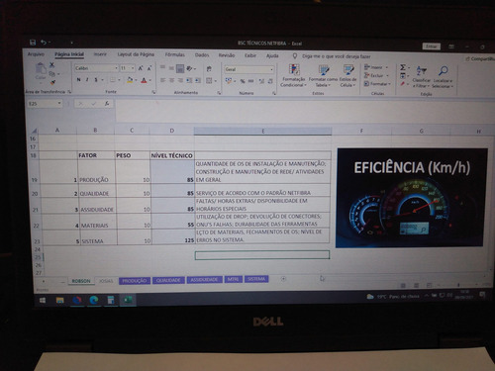Click the EFICIÊNCIA (Km/h) speedometer image
This screenshot has height=371, width=495.
411,198
